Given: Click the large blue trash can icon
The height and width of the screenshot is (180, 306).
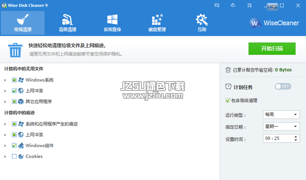Looking at the screenshot, I should [x=15, y=50].
